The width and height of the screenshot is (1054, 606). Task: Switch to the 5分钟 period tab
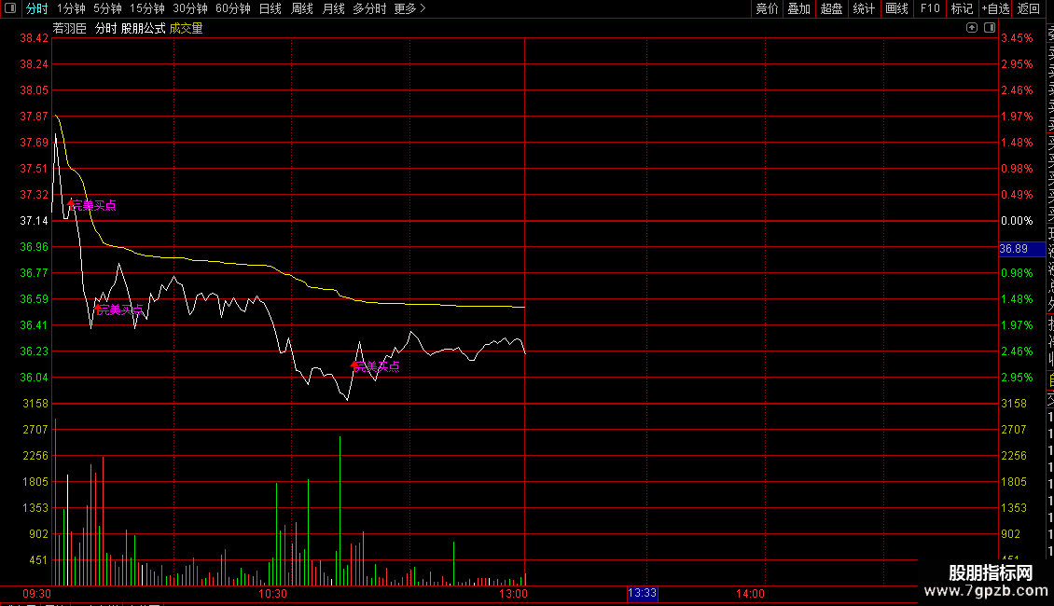click(107, 8)
